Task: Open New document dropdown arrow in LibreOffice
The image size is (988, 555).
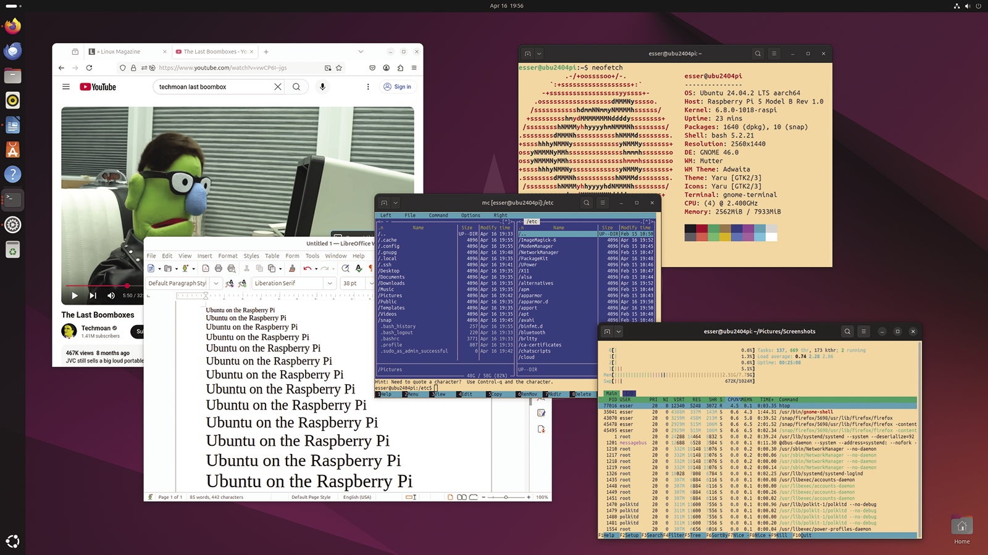Action: [159, 269]
